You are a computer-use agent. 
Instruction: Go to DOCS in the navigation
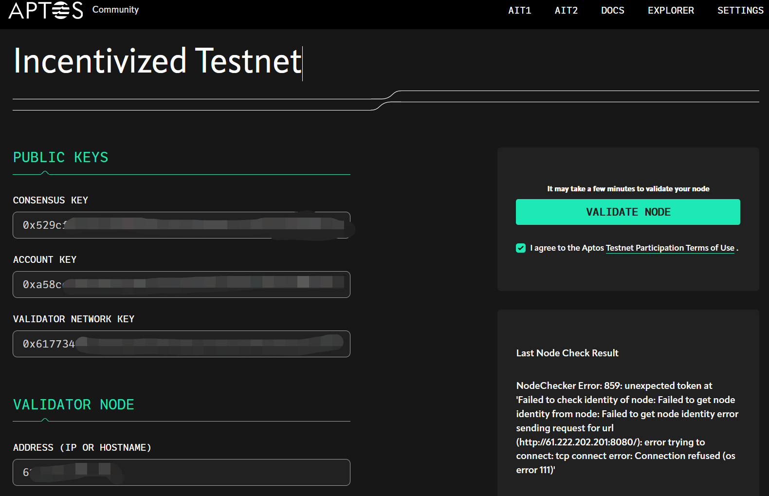point(612,10)
